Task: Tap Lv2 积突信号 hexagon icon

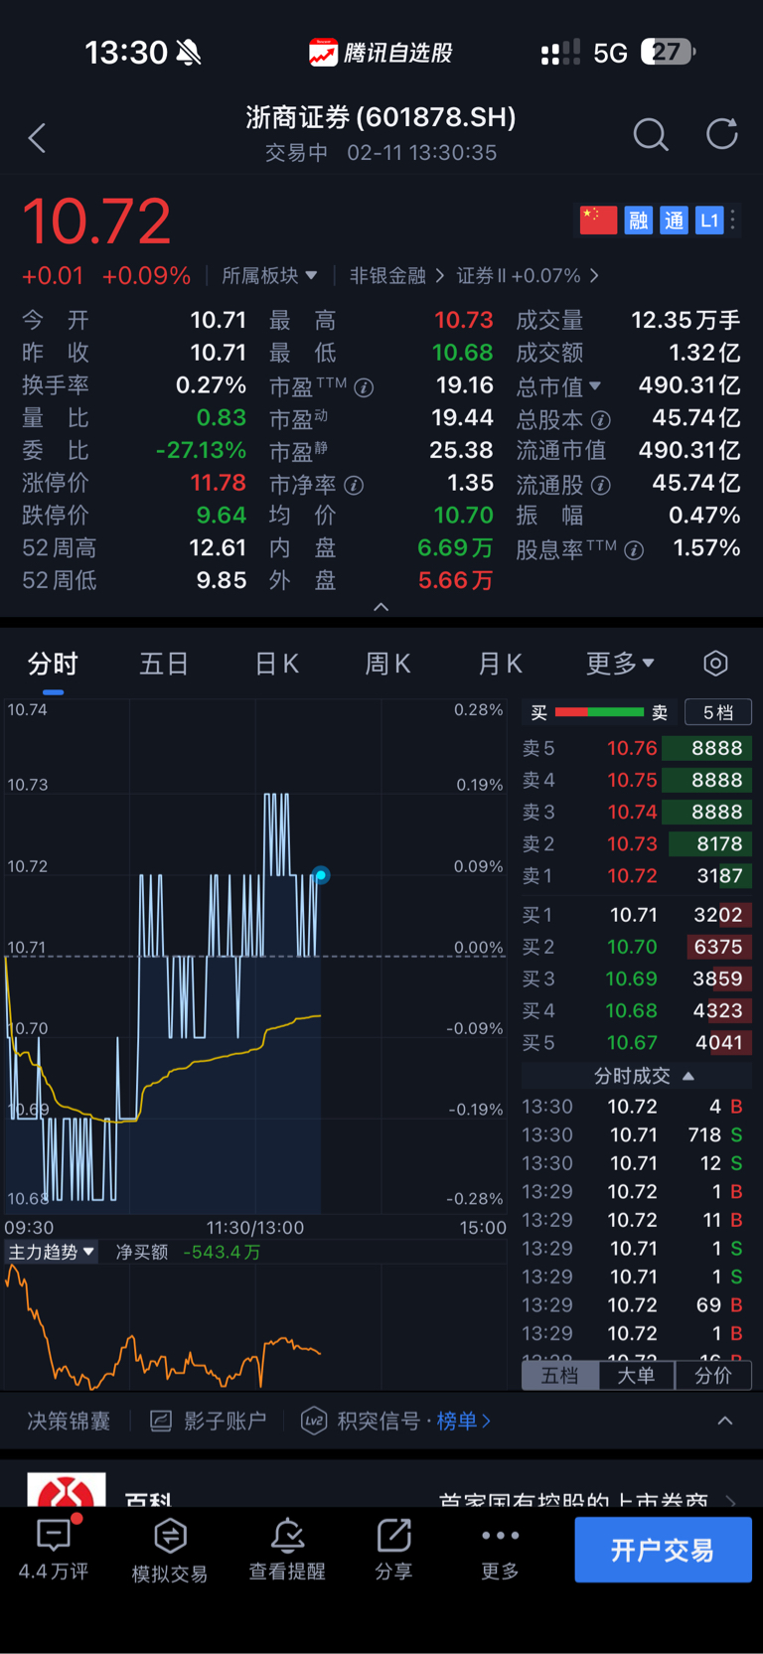Action: 314,1421
